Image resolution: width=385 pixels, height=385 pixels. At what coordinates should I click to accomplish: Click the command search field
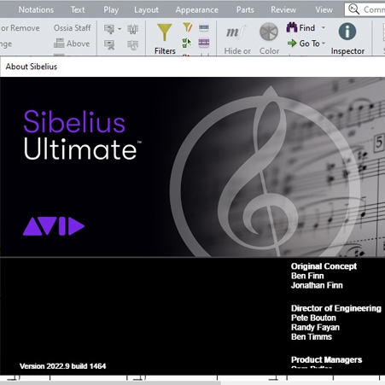(x=365, y=9)
